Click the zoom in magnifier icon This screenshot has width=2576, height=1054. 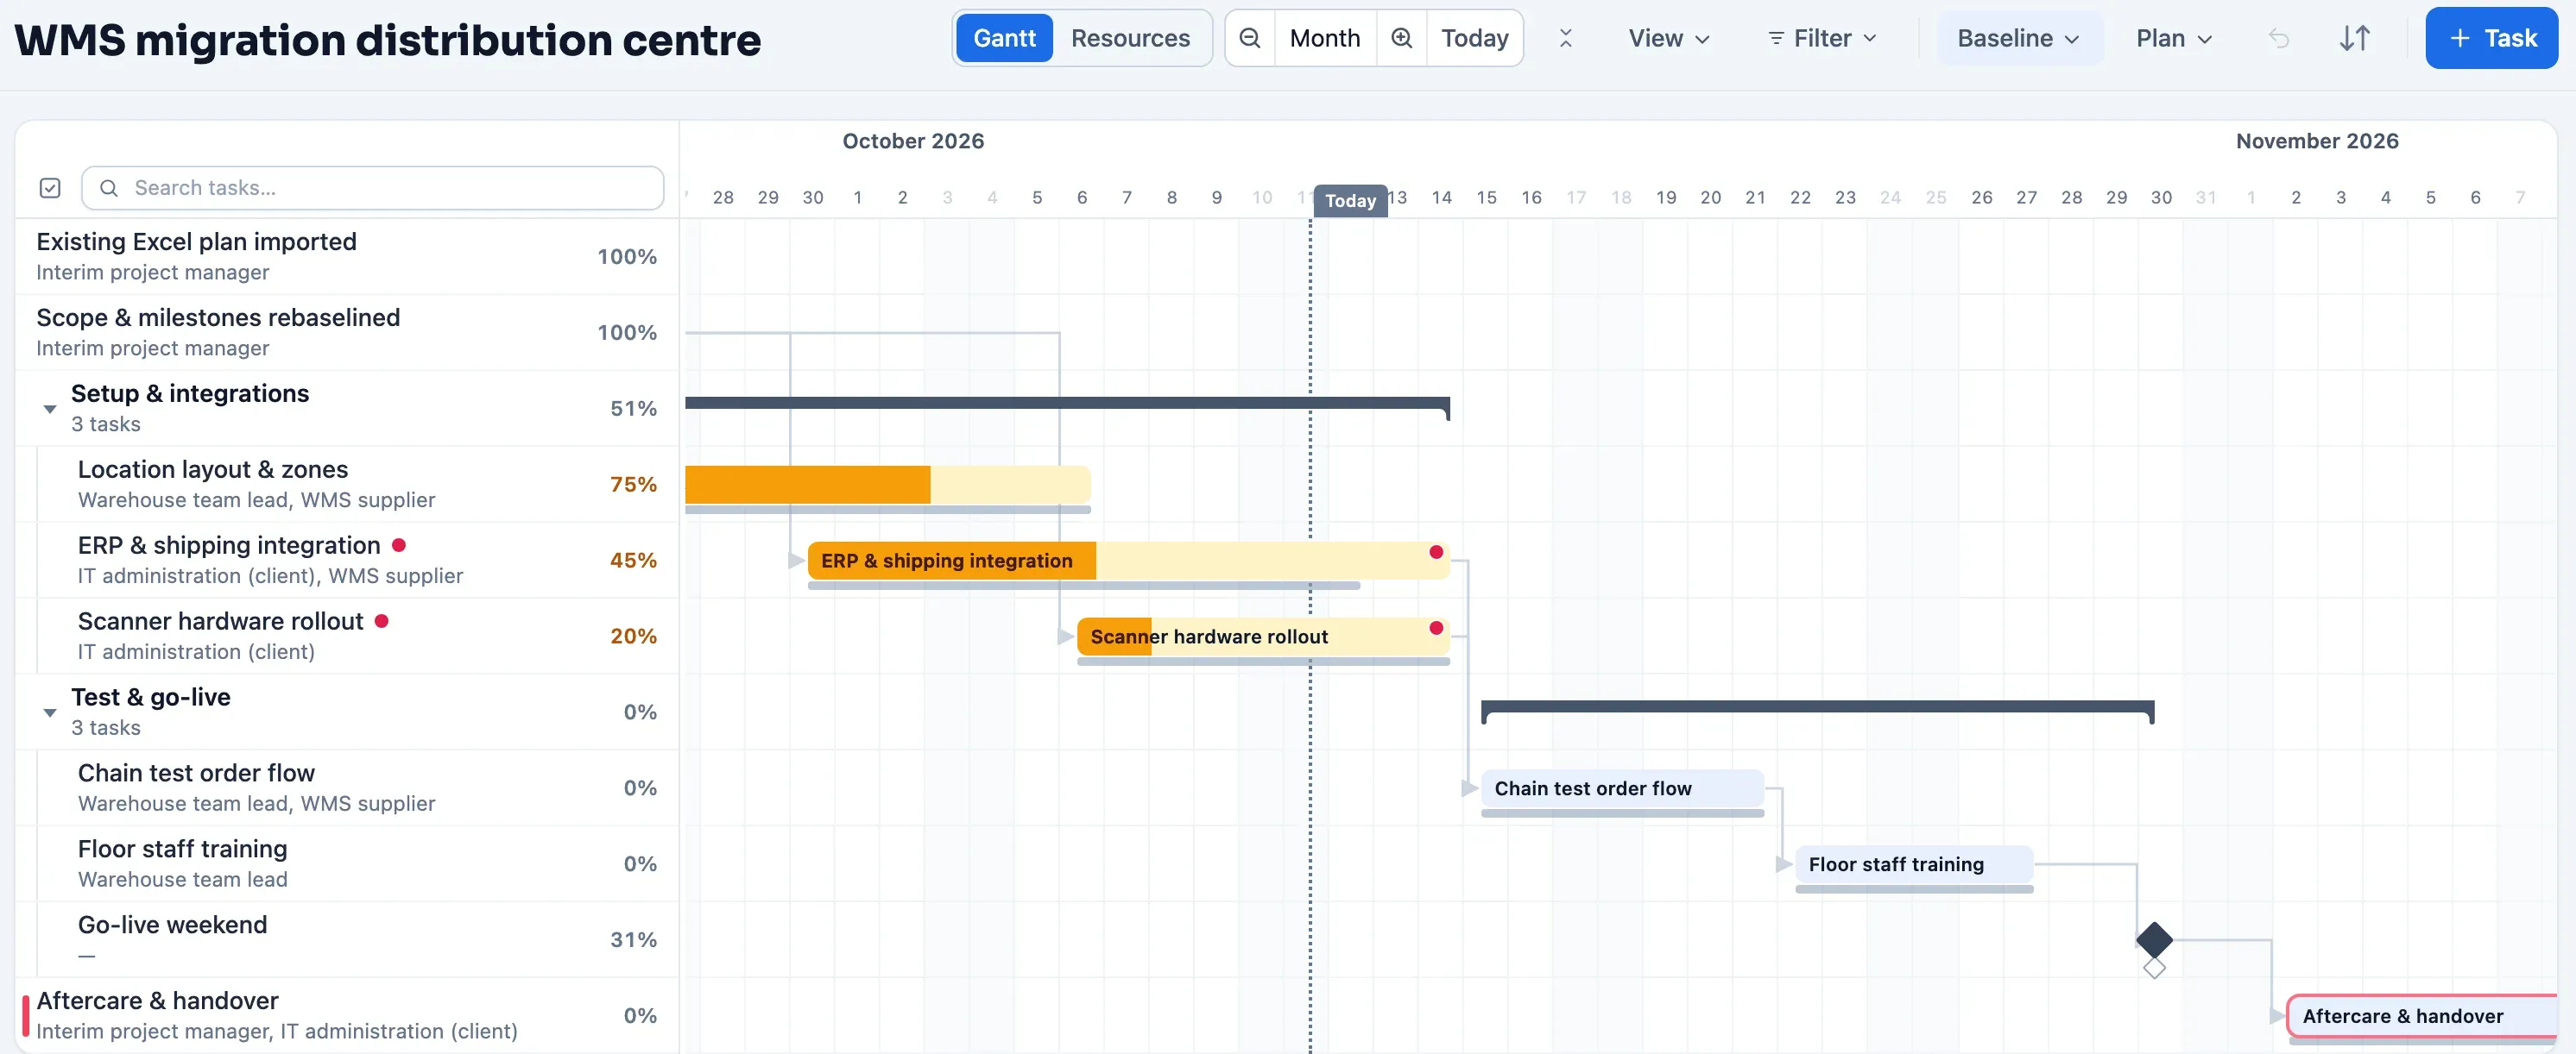click(1402, 38)
